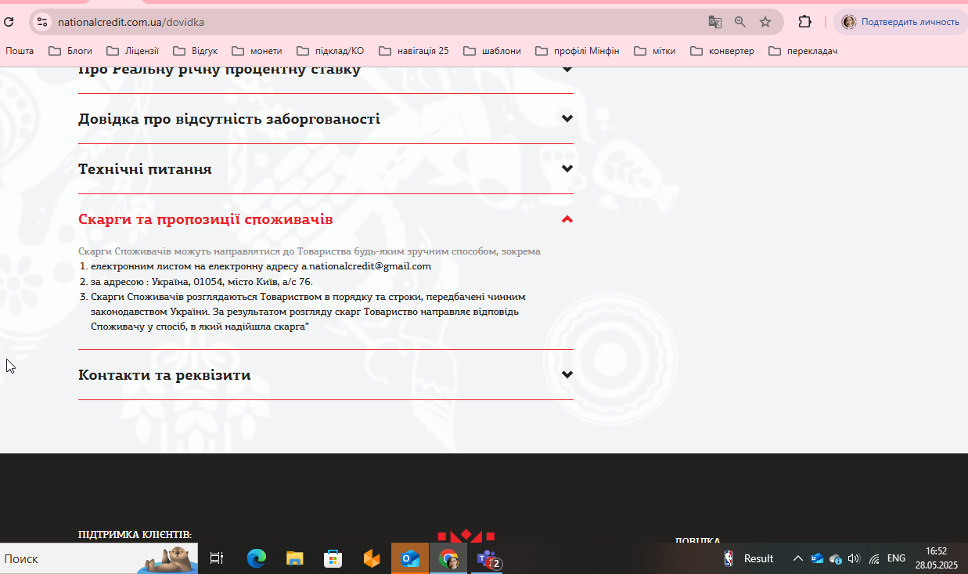This screenshot has width=968, height=574.
Task: Open the 'шаблони' bookmark folder
Action: coord(492,51)
